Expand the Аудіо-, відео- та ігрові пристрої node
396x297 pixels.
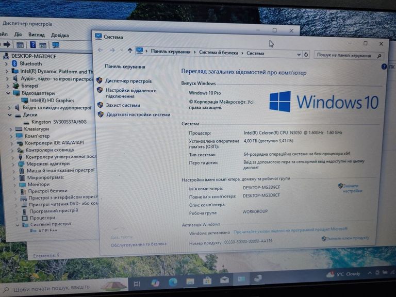pyautogui.click(x=8, y=79)
